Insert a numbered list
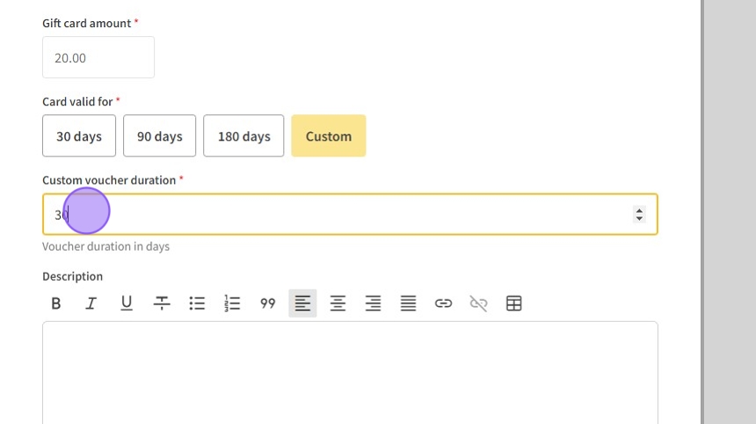The height and width of the screenshot is (424, 756). tap(232, 303)
